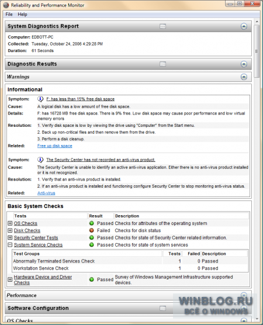Collapse the System Service Checks row
The image size is (263, 325).
[x=10, y=245]
